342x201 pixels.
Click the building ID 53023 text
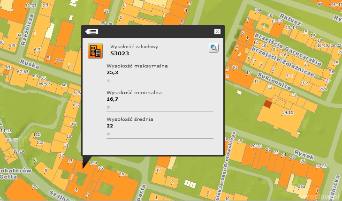(119, 53)
